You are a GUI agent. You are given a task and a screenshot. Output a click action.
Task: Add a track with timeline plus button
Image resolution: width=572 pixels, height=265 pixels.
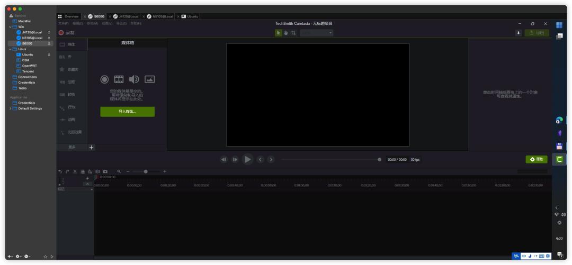pyautogui.click(x=87, y=178)
